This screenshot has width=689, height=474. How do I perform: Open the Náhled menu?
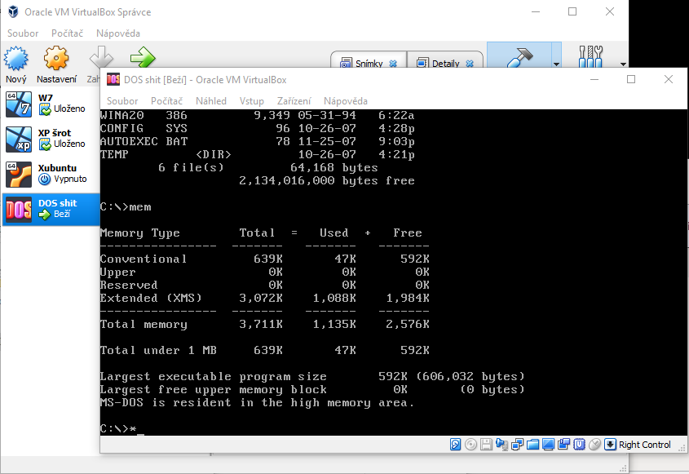(211, 101)
